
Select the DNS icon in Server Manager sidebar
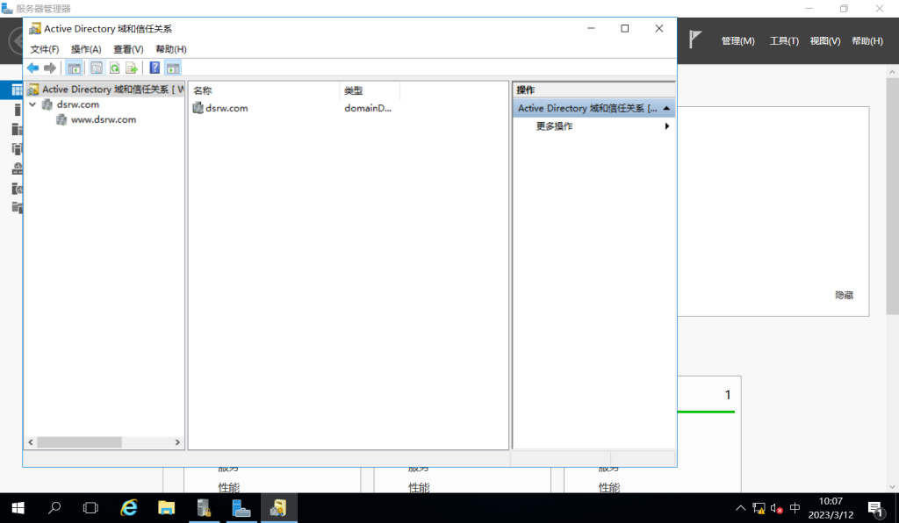click(17, 168)
